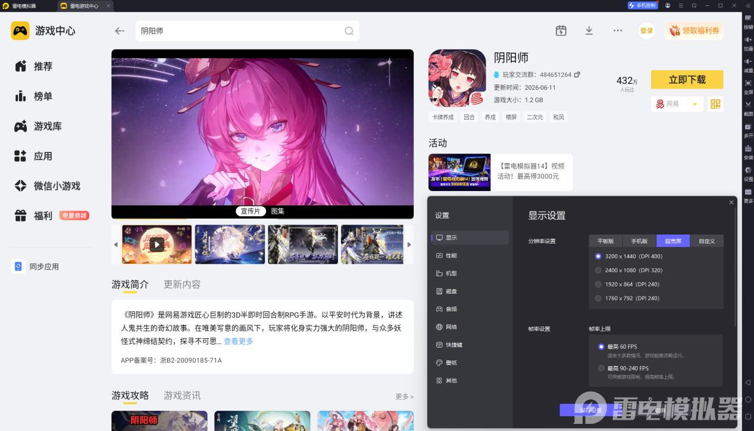Viewport: 754px width, 431px height.
Task: Click the 登录 login button
Action: pyautogui.click(x=647, y=31)
